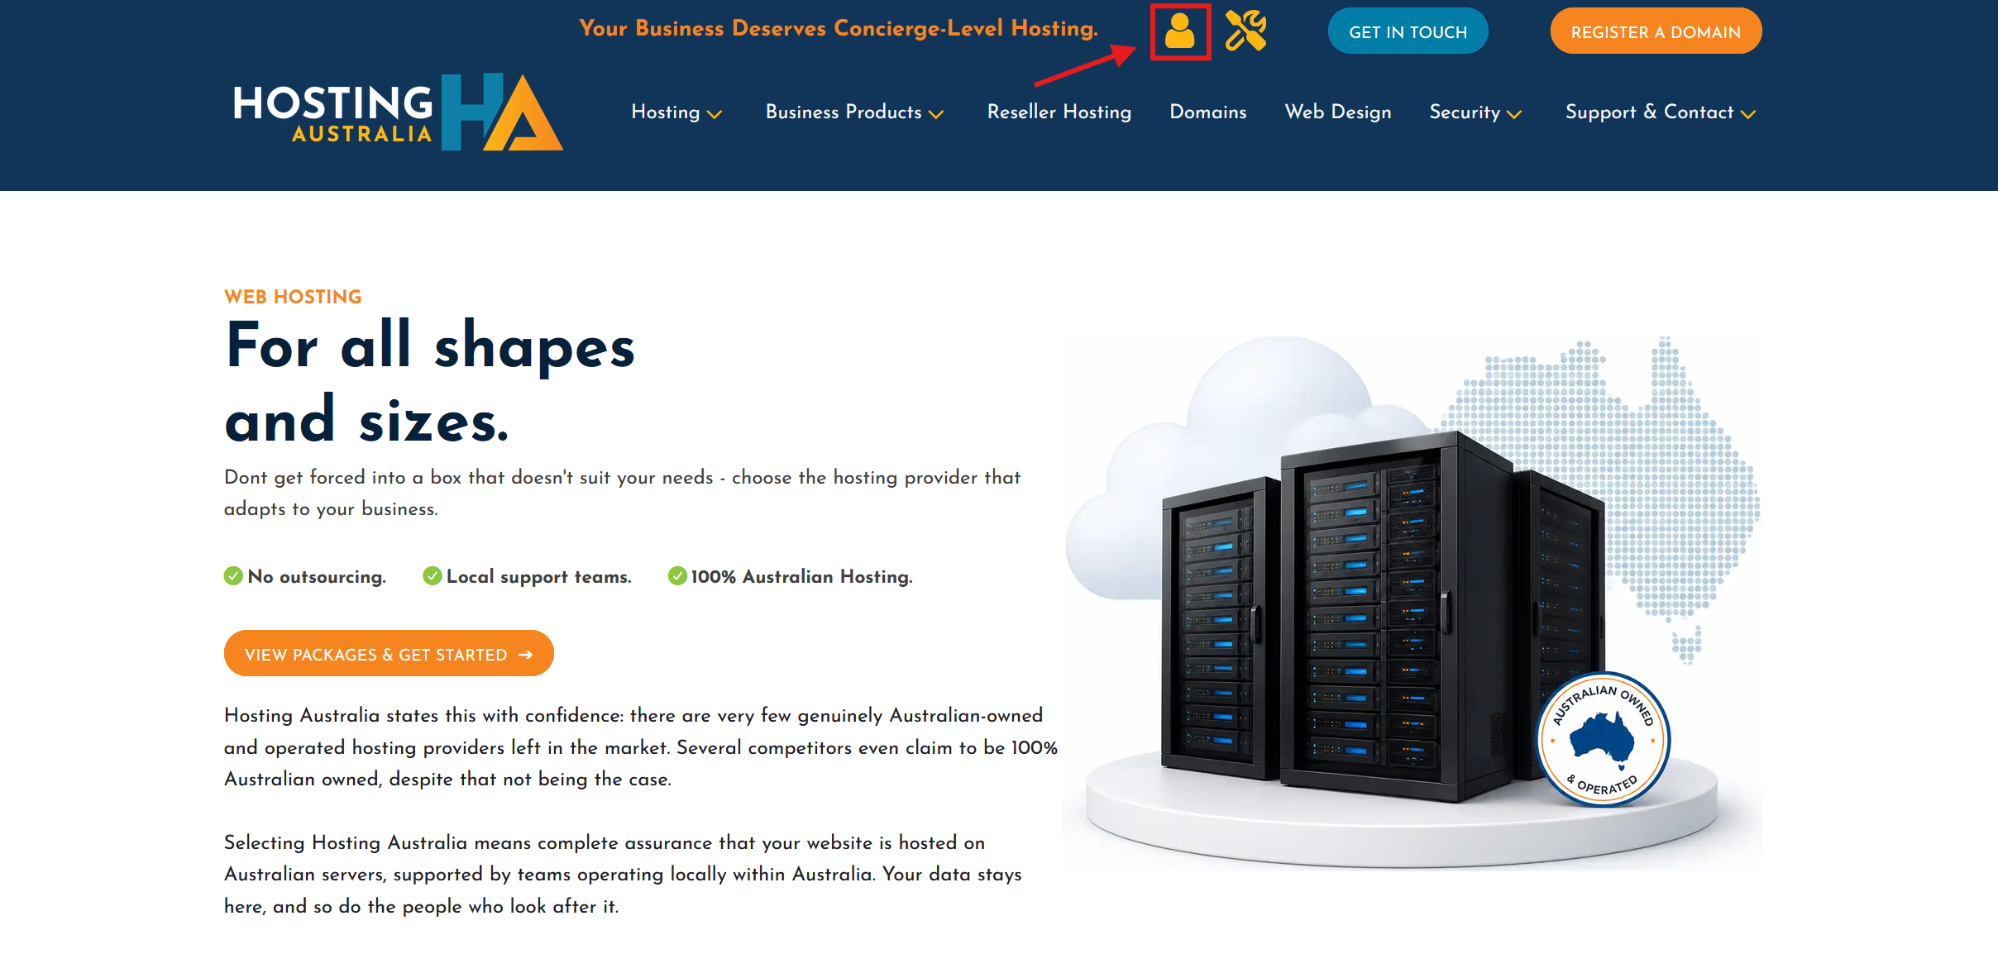
Task: Click the green check beside 100% Australian Hosting
Action: coord(677,575)
